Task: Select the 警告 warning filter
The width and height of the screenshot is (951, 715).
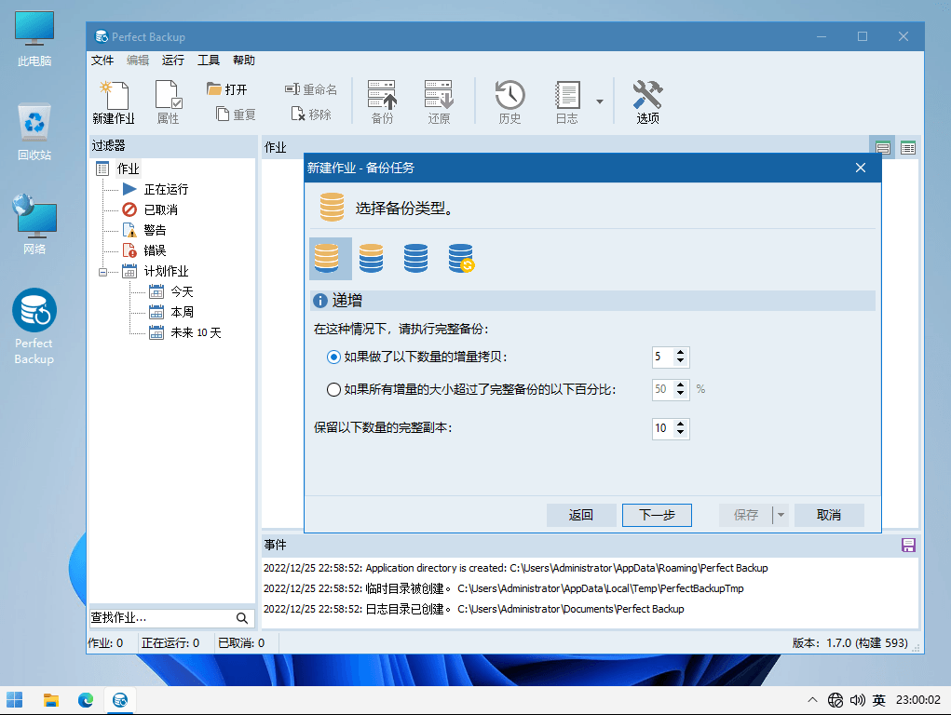Action: [155, 231]
